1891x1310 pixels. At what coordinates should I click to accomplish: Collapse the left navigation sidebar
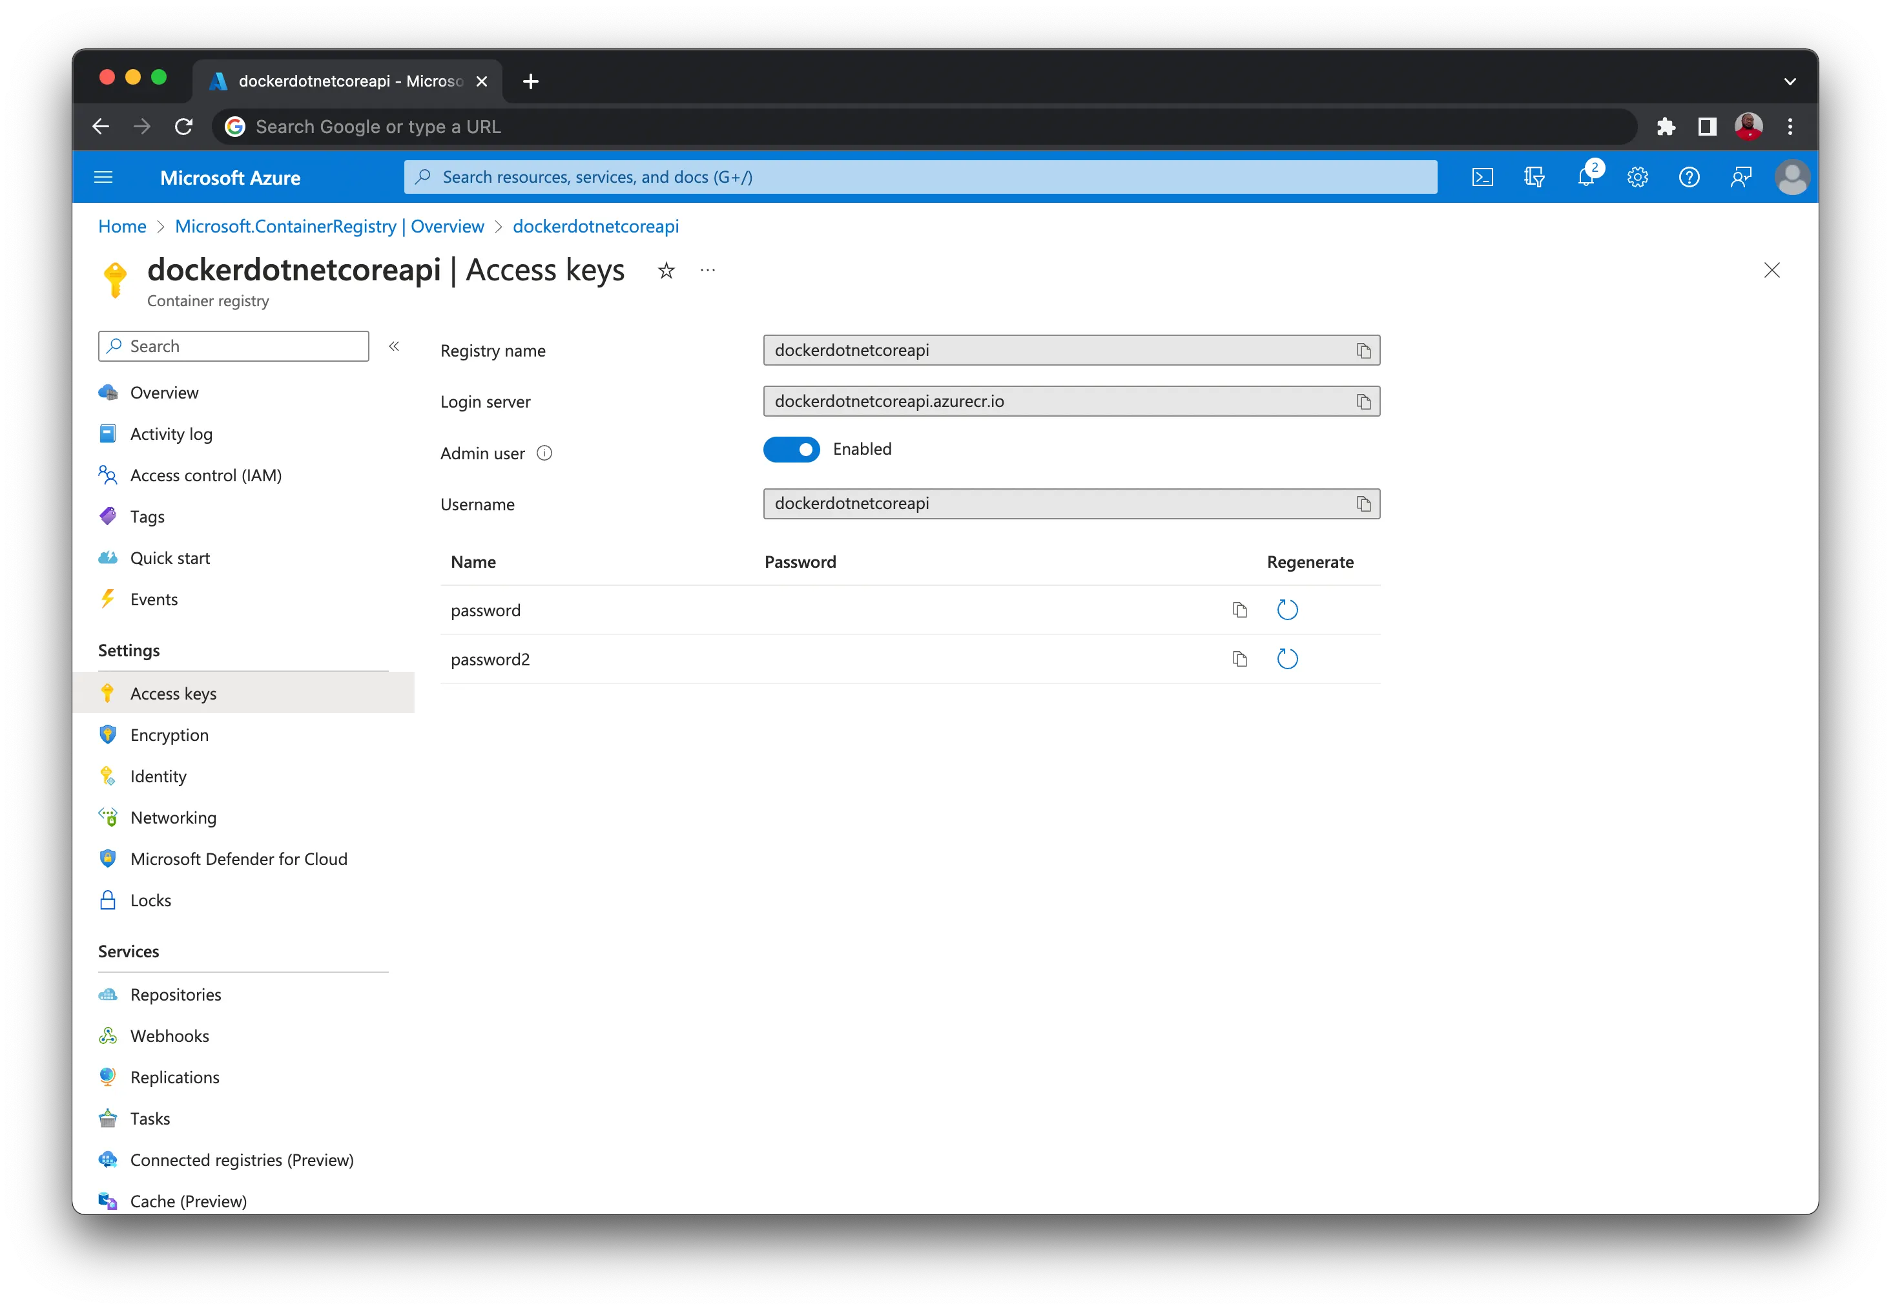coord(395,346)
